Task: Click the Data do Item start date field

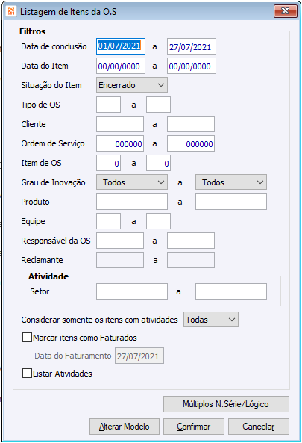Action: 121,66
